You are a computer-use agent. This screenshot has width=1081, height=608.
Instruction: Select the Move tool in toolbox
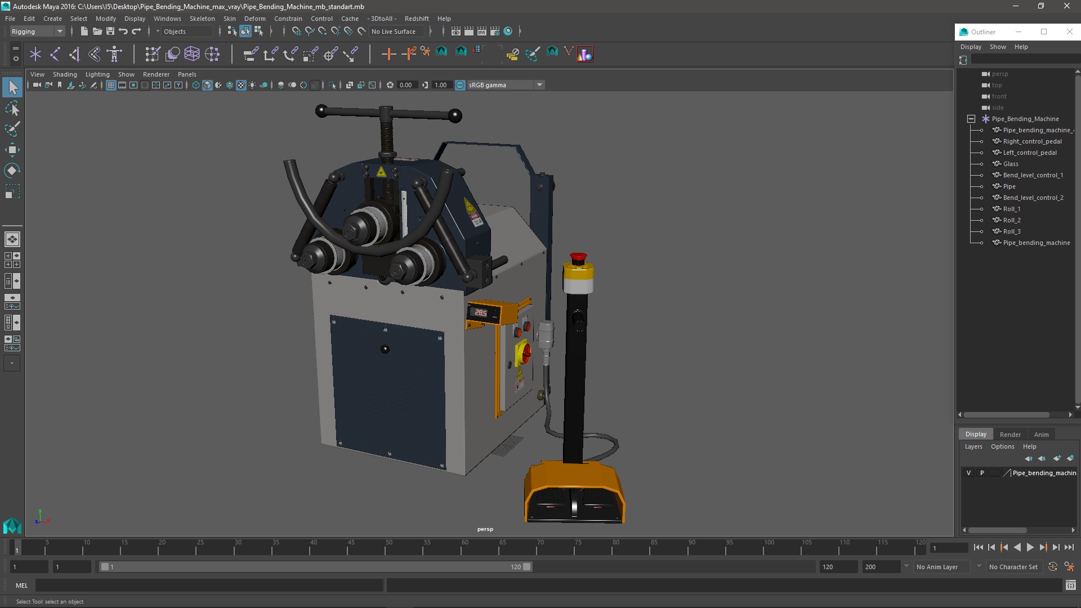click(x=12, y=150)
